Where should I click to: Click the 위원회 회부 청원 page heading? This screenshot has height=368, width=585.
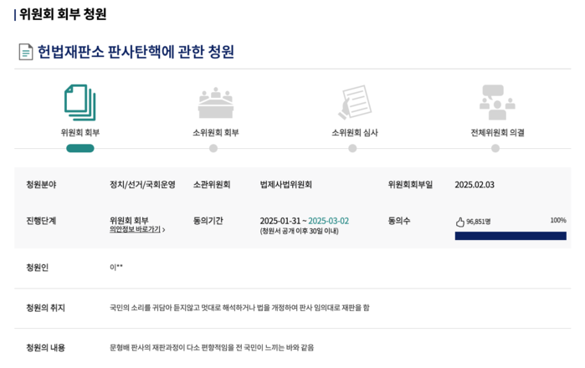(63, 14)
